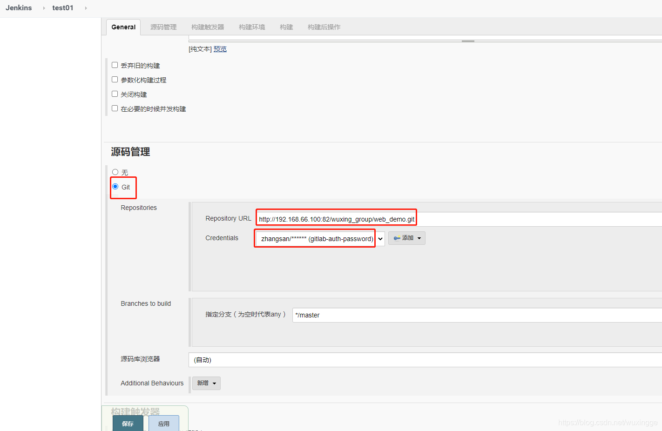This screenshot has width=662, height=431.
Task: Switch to the 源码管理 tab
Action: click(x=163, y=27)
